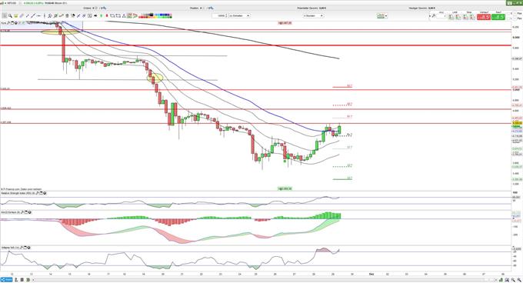Screen dimensions: 523x283
Task: Open the RSI indicator settings wrench
Action: pyautogui.click(x=38, y=193)
